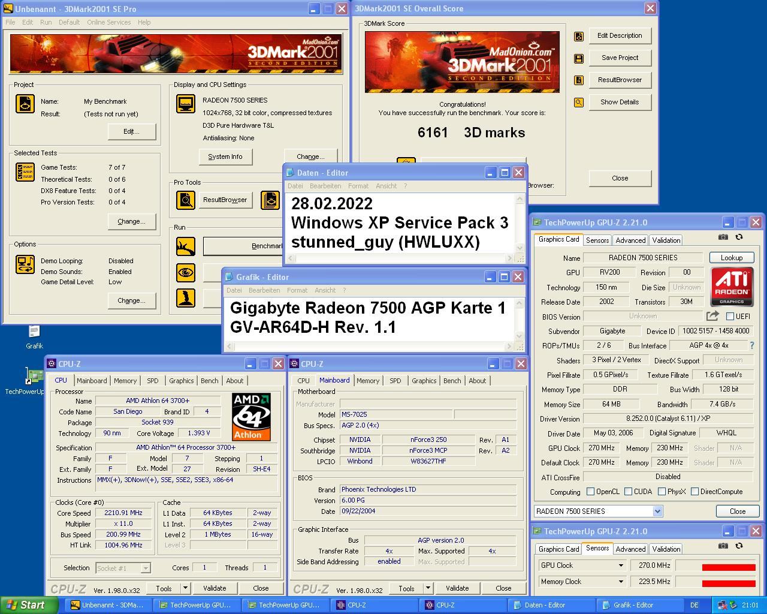Open Validation tab in GPU-Z Sensors window
This screenshot has height=614, width=767.
tap(666, 549)
